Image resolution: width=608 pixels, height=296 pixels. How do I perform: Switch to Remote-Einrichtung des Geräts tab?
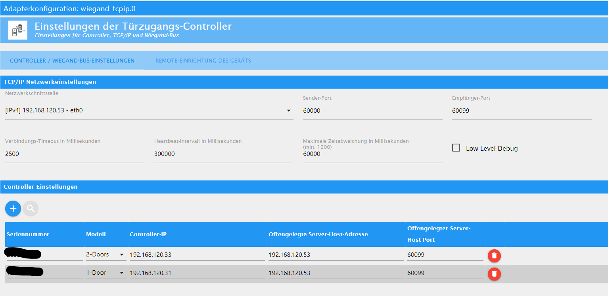[203, 61]
